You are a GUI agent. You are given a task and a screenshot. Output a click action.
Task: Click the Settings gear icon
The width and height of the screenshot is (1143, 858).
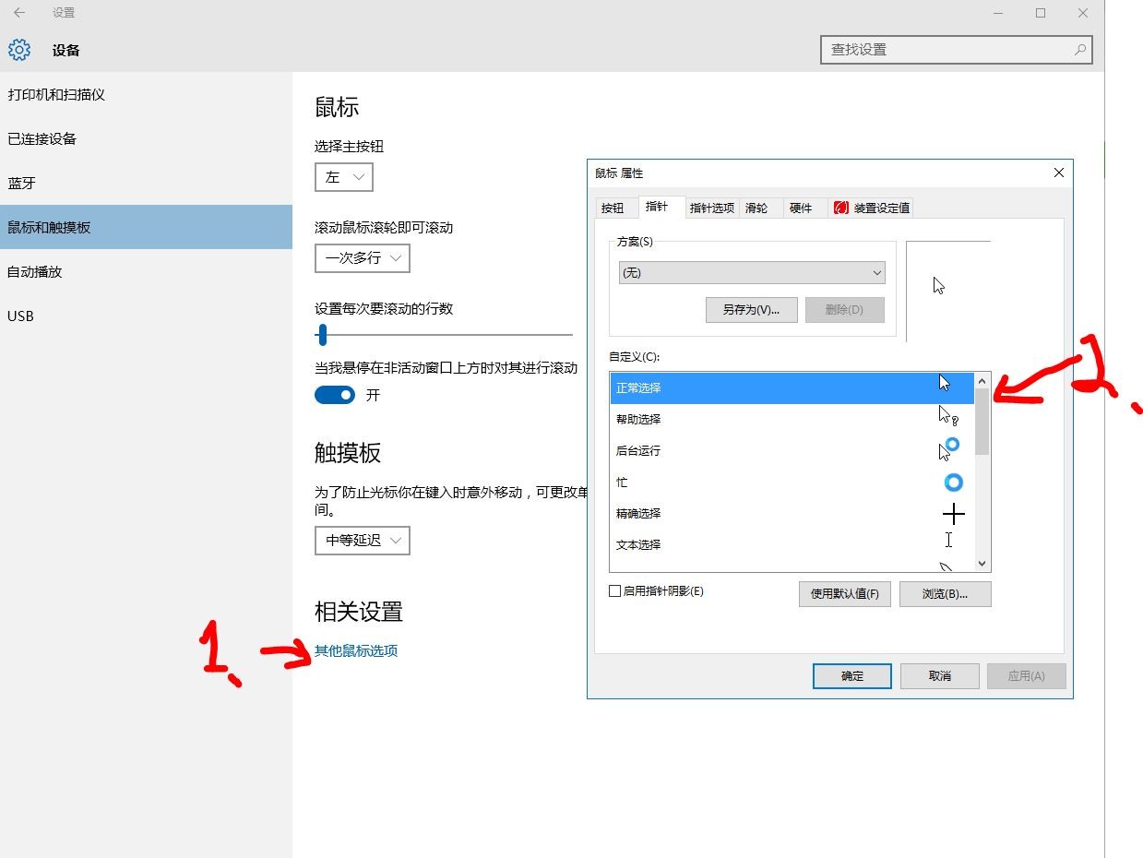point(18,50)
